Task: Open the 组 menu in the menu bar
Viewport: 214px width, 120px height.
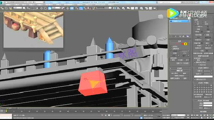Action: tap(24, 5)
